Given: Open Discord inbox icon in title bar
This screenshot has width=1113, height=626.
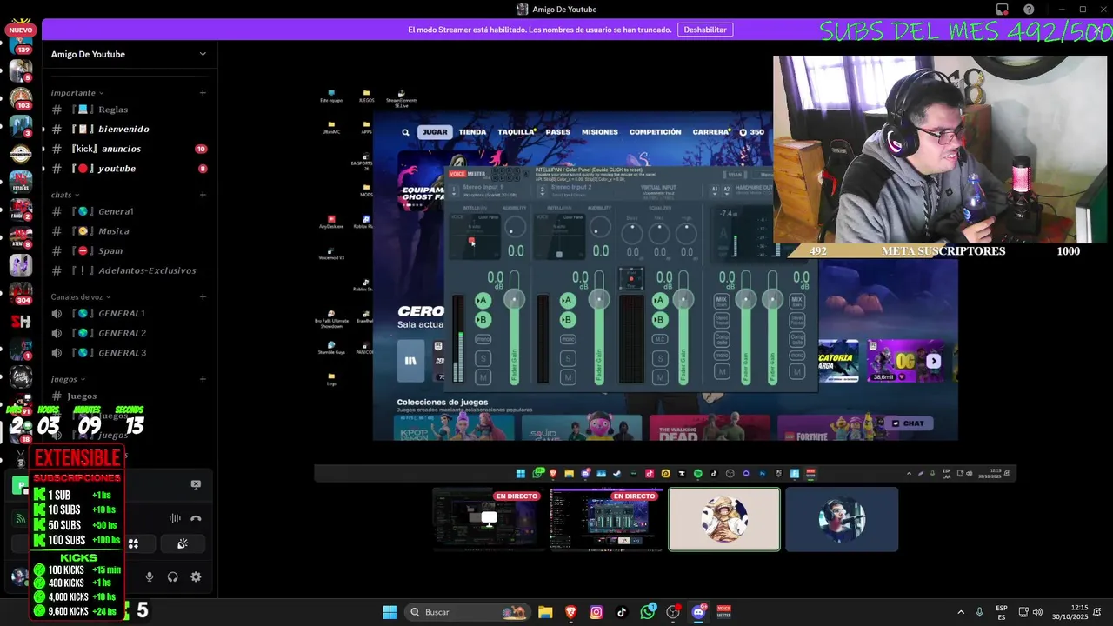Looking at the screenshot, I should [1003, 10].
